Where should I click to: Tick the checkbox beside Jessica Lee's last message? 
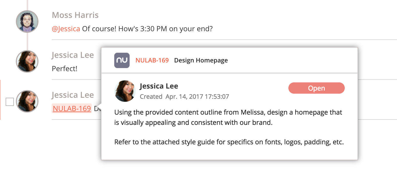pyautogui.click(x=10, y=102)
